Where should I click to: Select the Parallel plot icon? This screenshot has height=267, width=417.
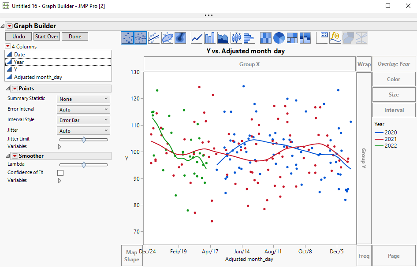point(361,38)
